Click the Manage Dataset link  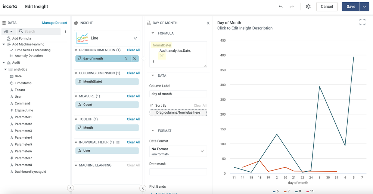tap(55, 23)
